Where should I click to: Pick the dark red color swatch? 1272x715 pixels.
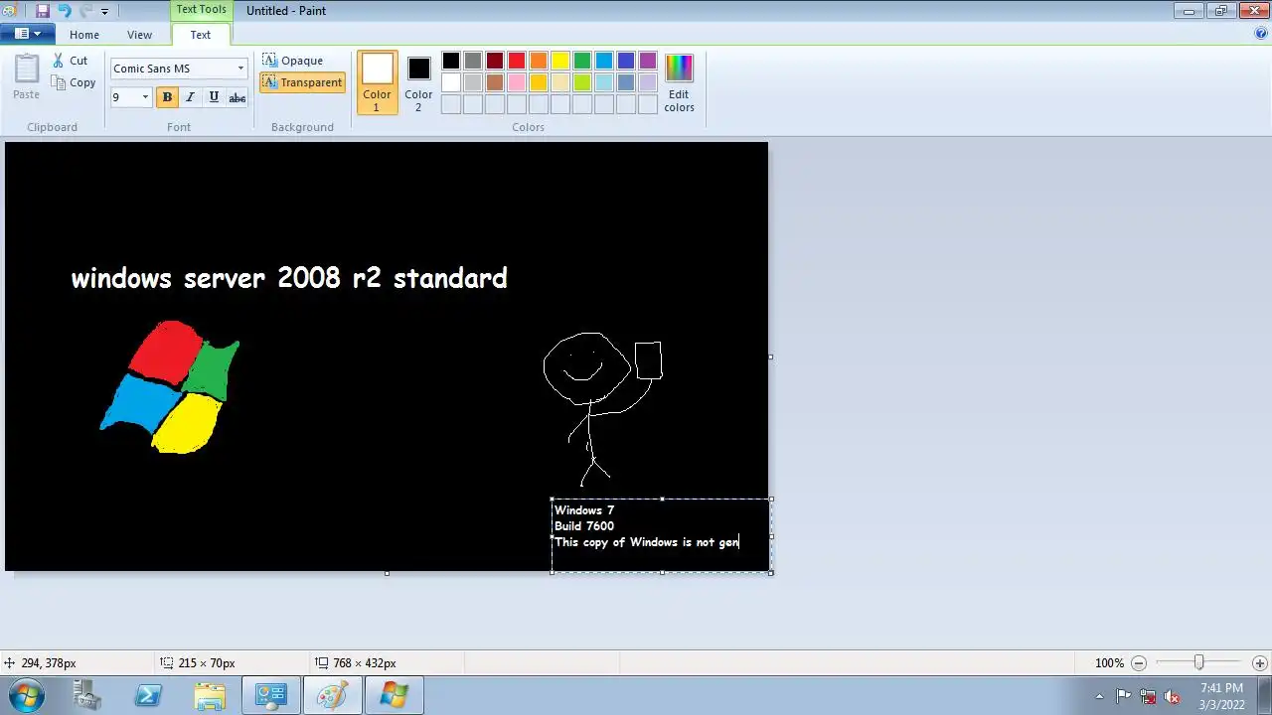click(x=495, y=61)
